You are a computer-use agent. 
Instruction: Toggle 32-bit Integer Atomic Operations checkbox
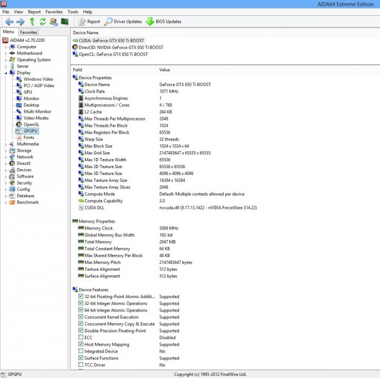81,303
